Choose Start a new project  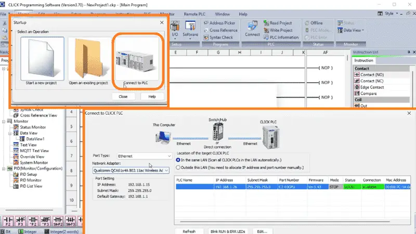[42, 61]
